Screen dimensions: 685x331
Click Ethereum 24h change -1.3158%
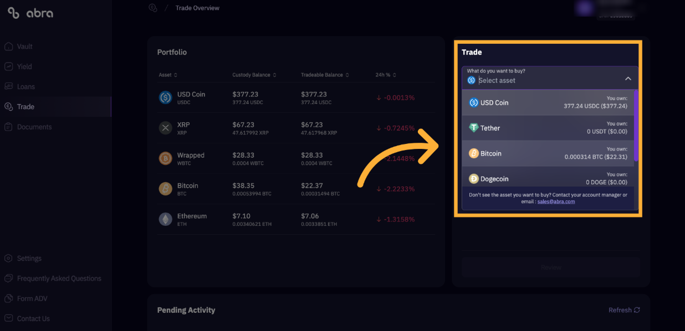(395, 219)
